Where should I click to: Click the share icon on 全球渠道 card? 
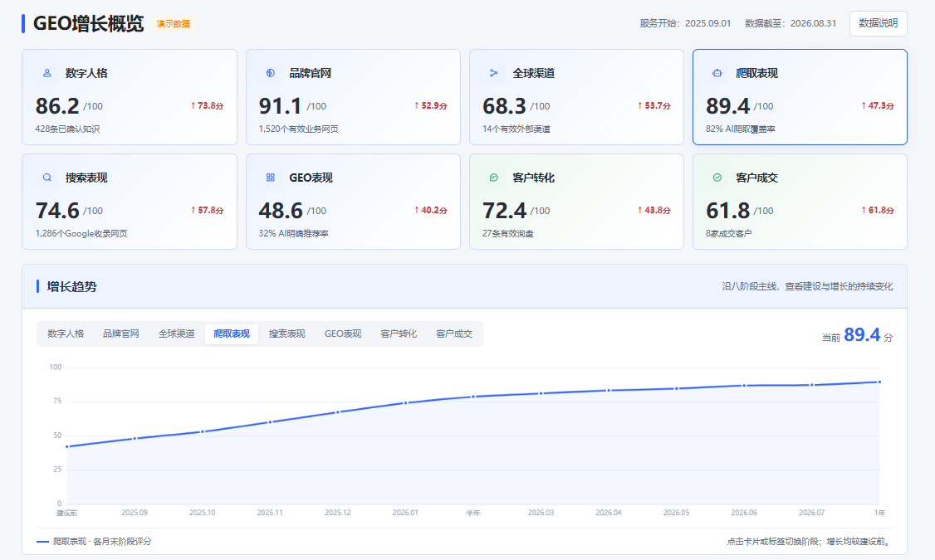(494, 73)
